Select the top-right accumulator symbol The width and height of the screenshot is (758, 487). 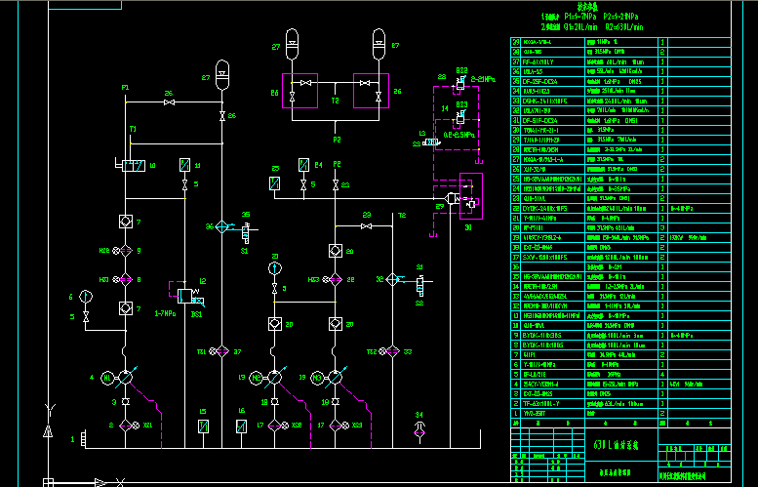point(379,43)
